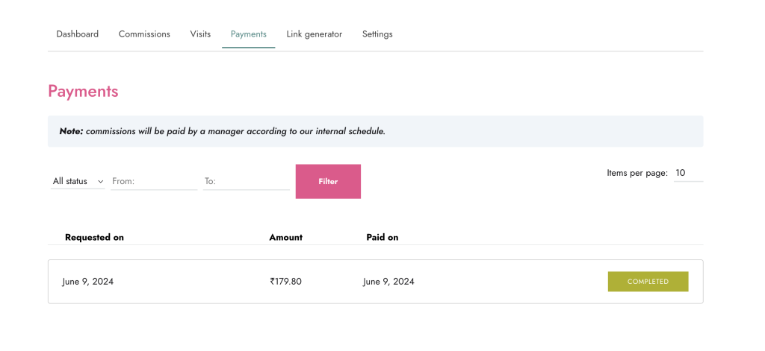Select the requested date in the payment row
Viewport: 765px width, 351px height.
[x=87, y=282]
